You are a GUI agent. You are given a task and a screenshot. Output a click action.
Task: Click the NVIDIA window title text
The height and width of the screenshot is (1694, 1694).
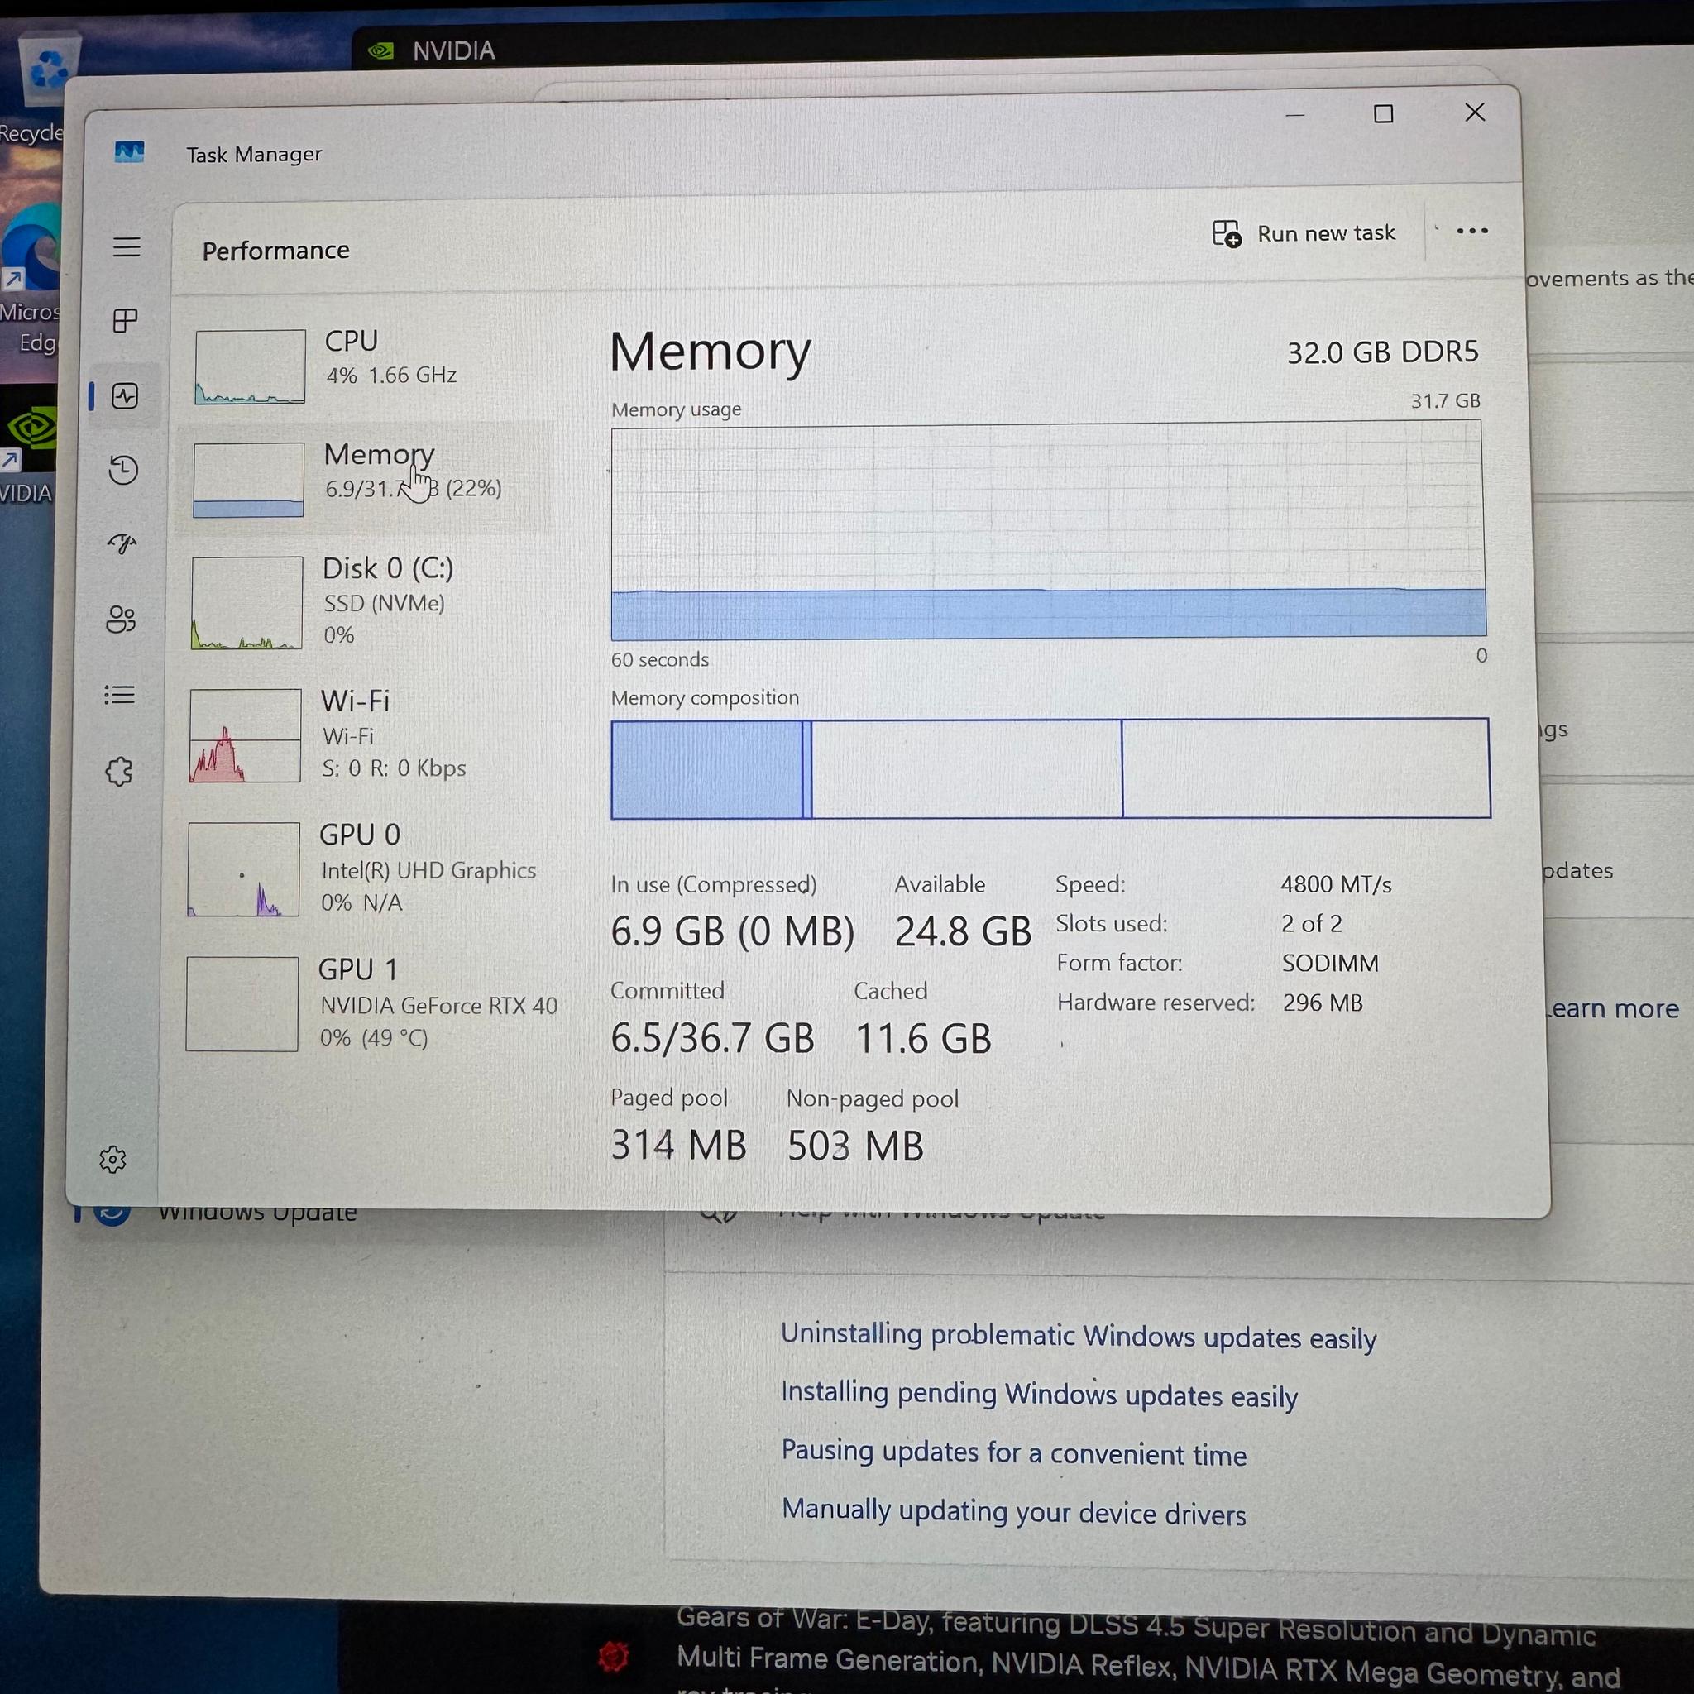pyautogui.click(x=454, y=50)
